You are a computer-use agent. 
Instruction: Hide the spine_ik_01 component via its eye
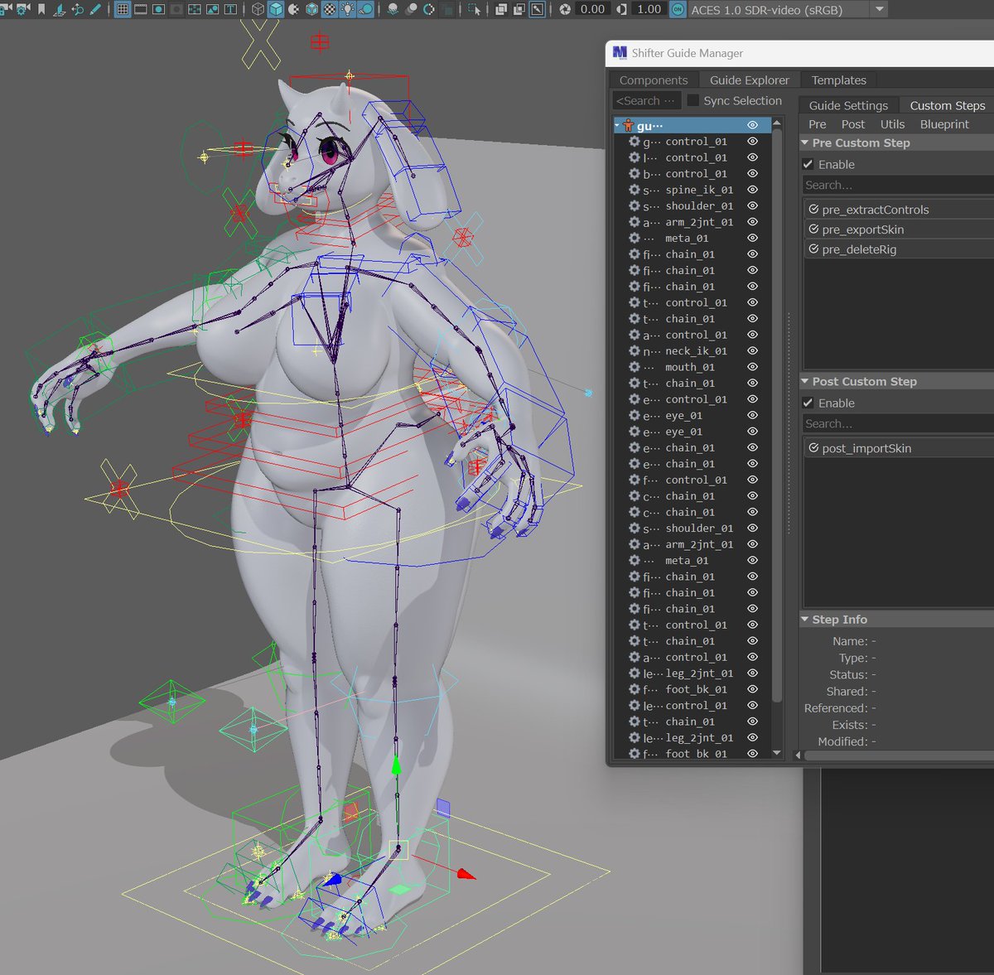tap(752, 190)
